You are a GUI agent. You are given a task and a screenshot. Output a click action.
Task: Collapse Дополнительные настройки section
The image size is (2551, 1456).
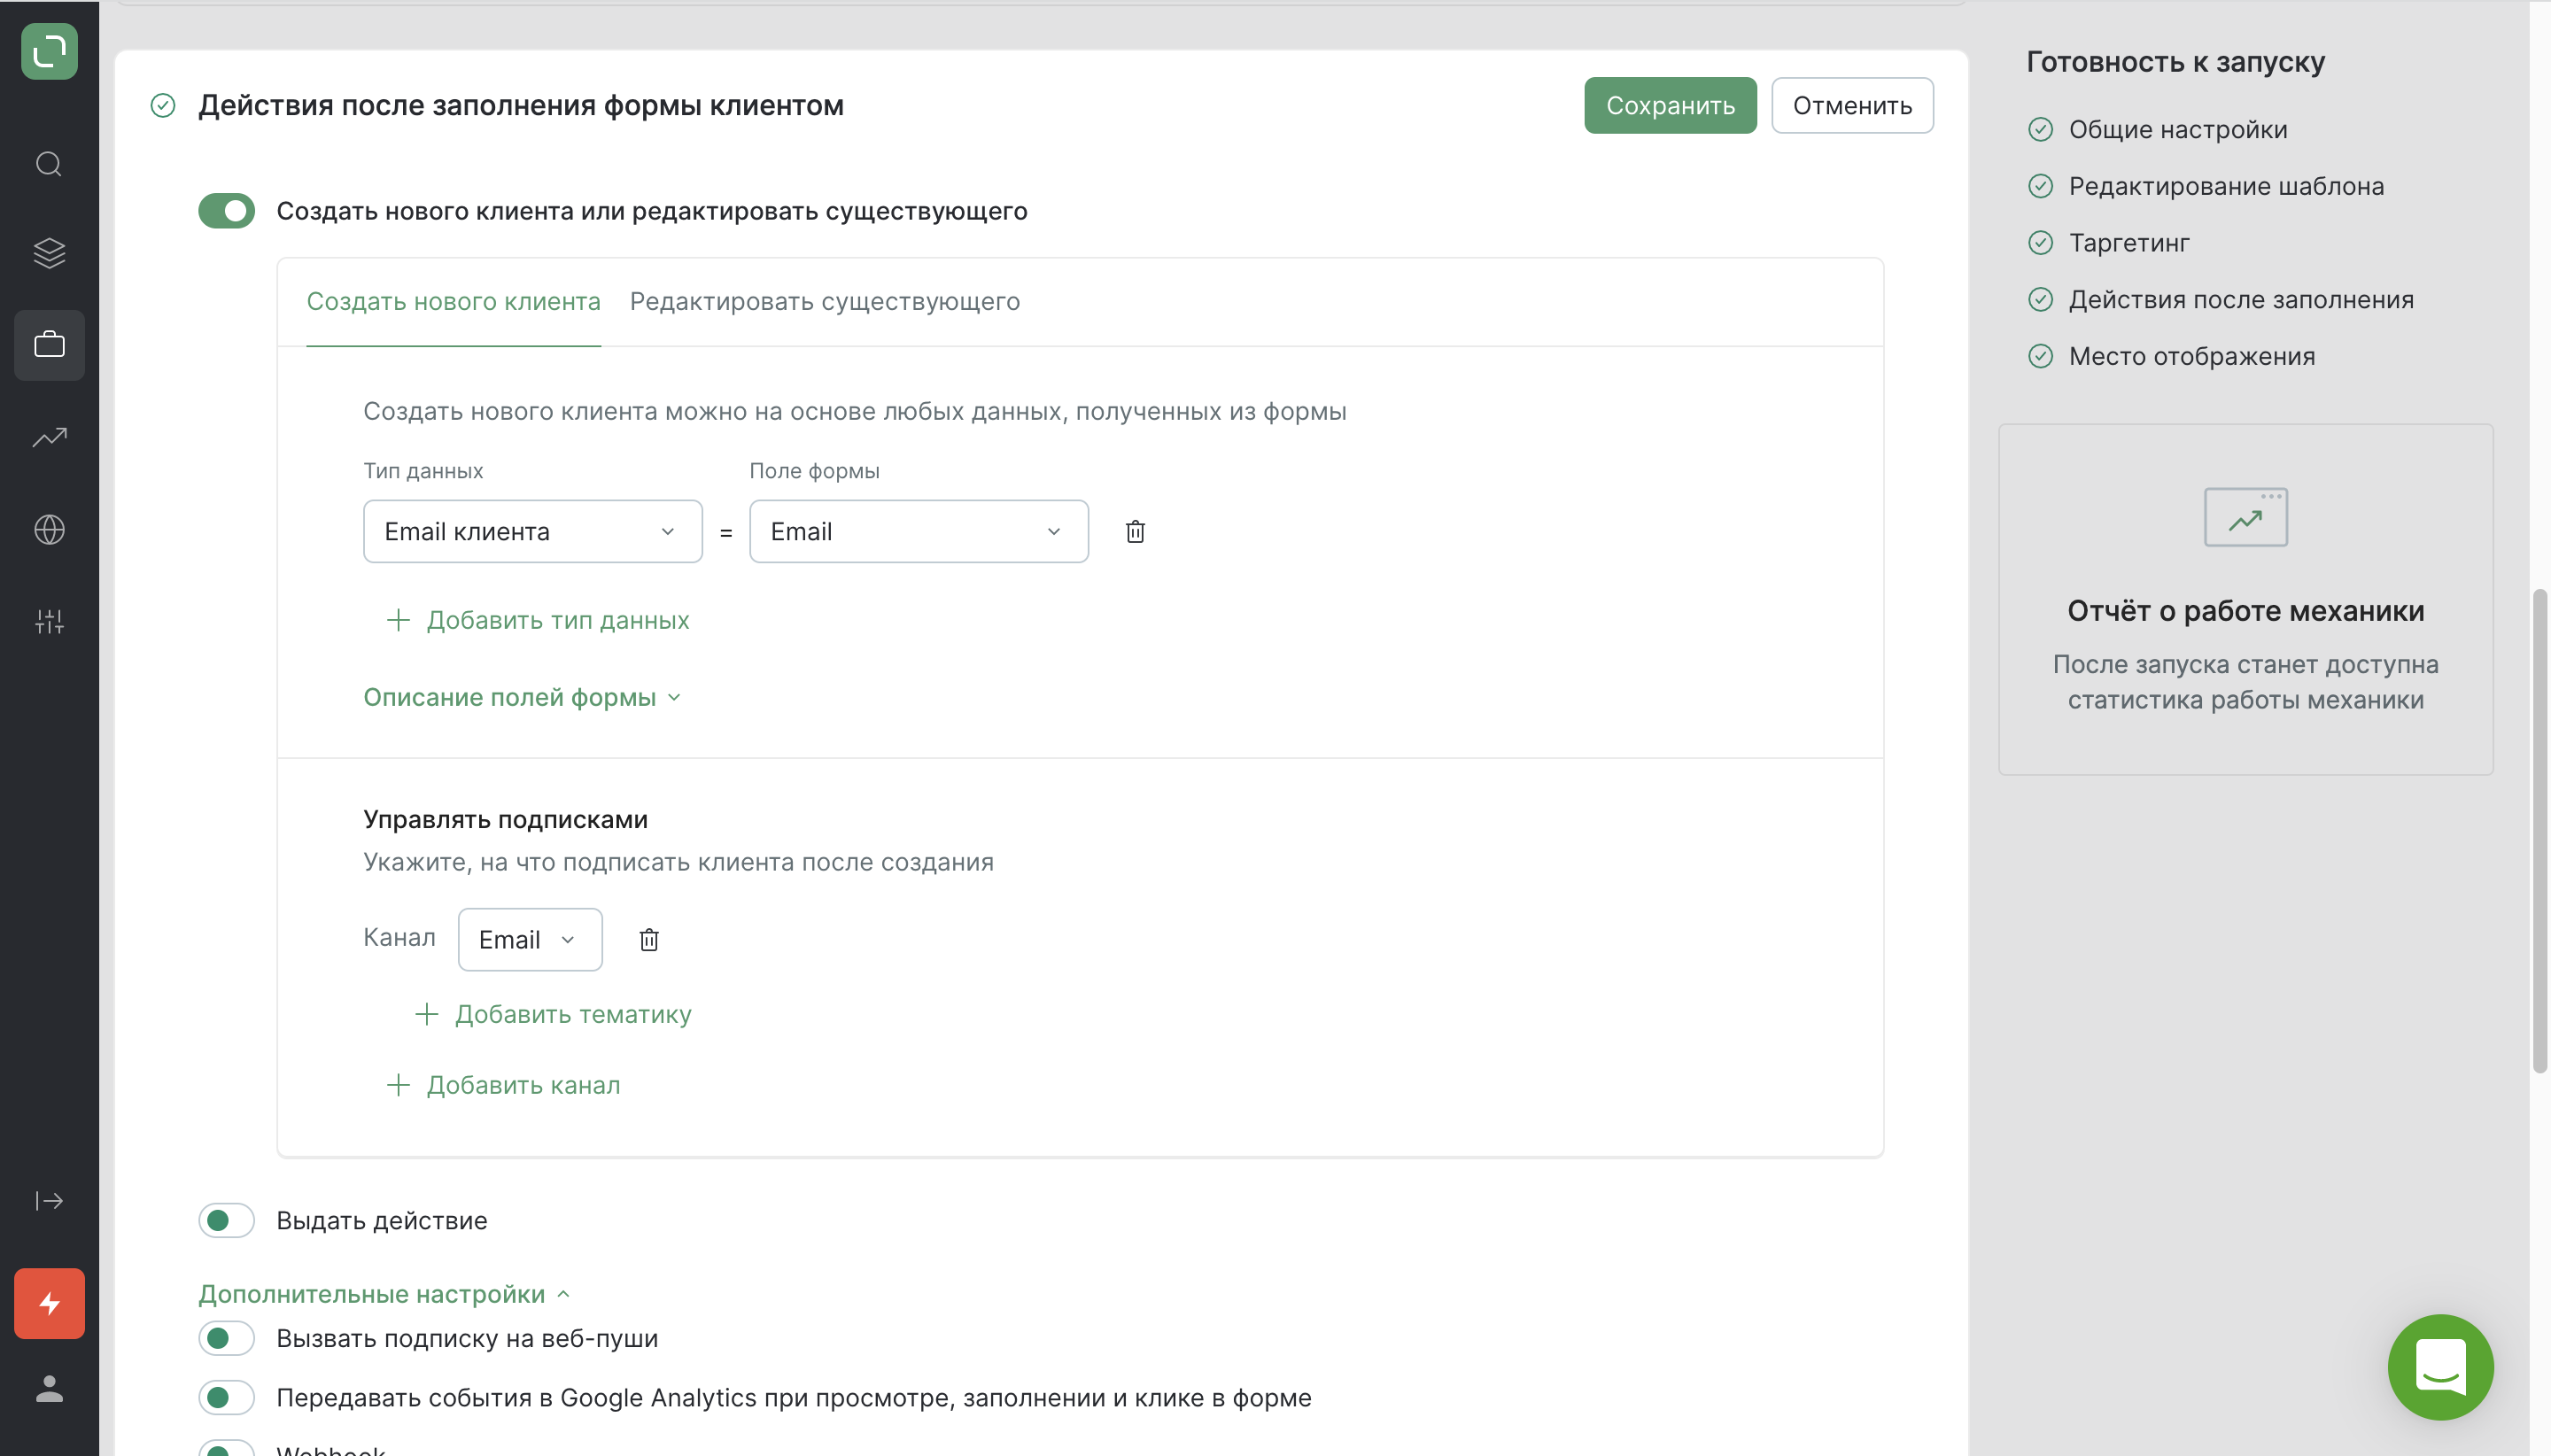384,1294
